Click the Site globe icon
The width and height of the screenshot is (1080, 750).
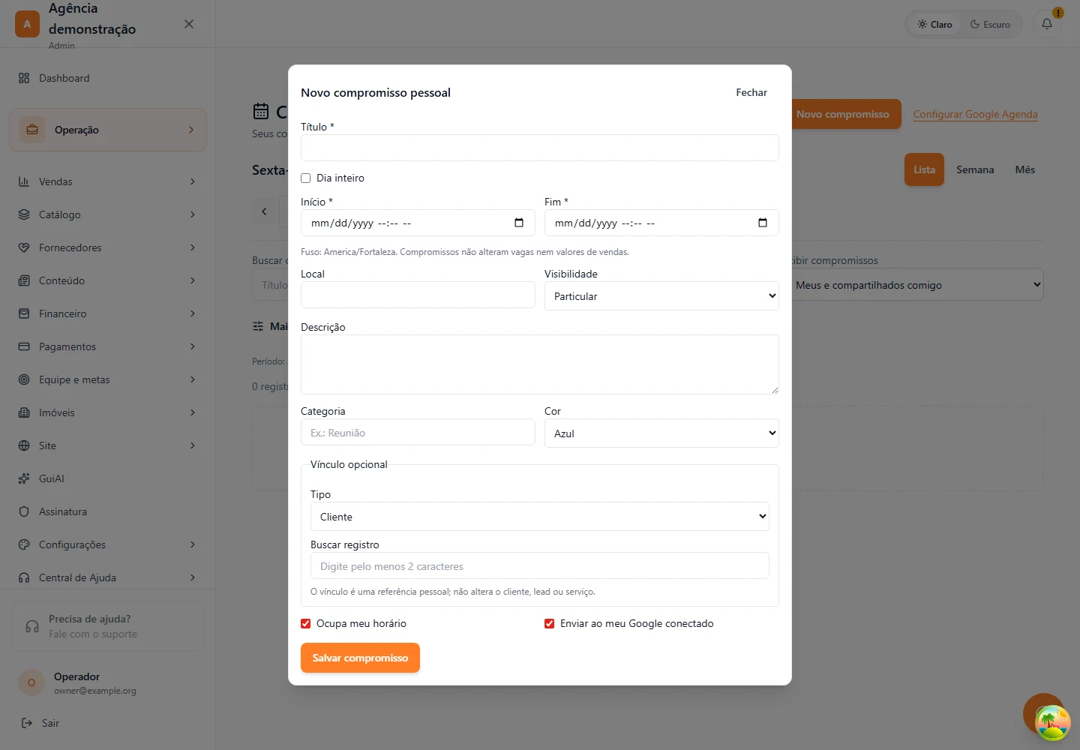pyautogui.click(x=24, y=445)
